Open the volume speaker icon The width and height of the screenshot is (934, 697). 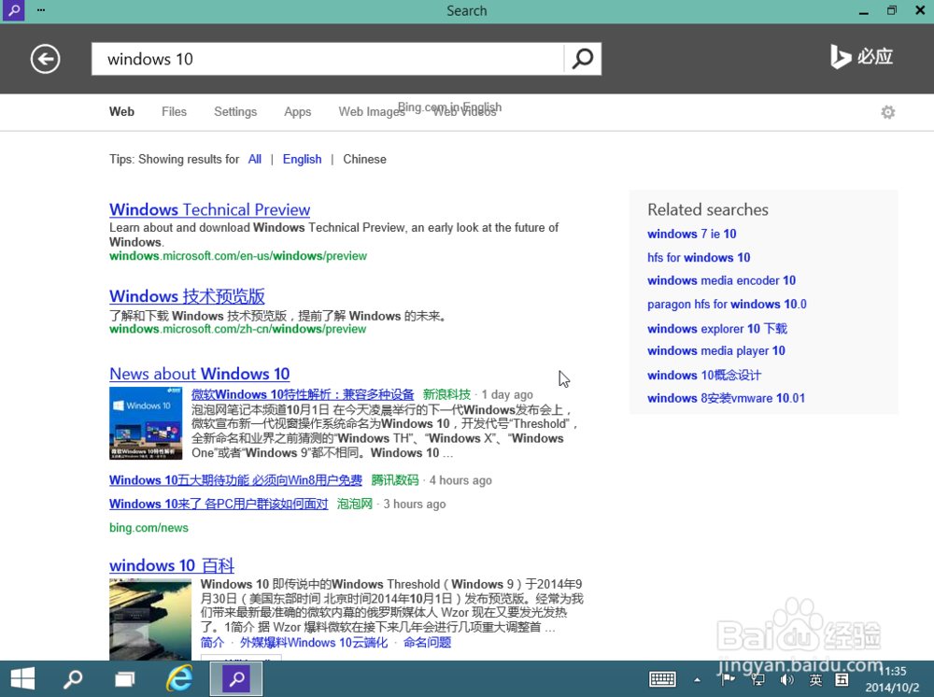[786, 679]
